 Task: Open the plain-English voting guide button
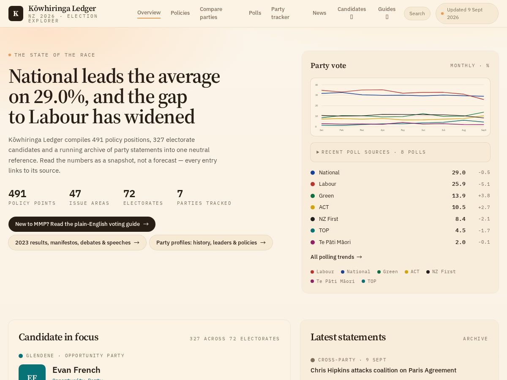pos(82,224)
